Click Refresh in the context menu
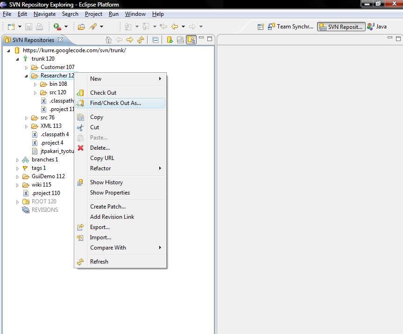This screenshot has width=403, height=334. (120, 262)
